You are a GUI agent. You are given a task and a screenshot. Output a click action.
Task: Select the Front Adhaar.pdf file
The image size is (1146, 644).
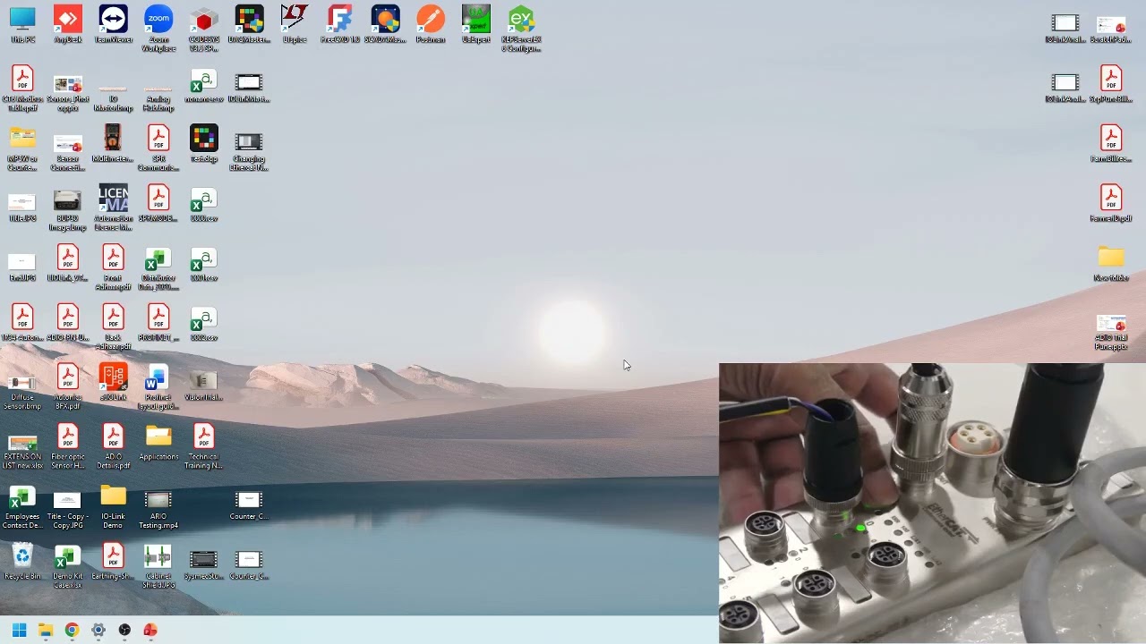click(x=113, y=267)
